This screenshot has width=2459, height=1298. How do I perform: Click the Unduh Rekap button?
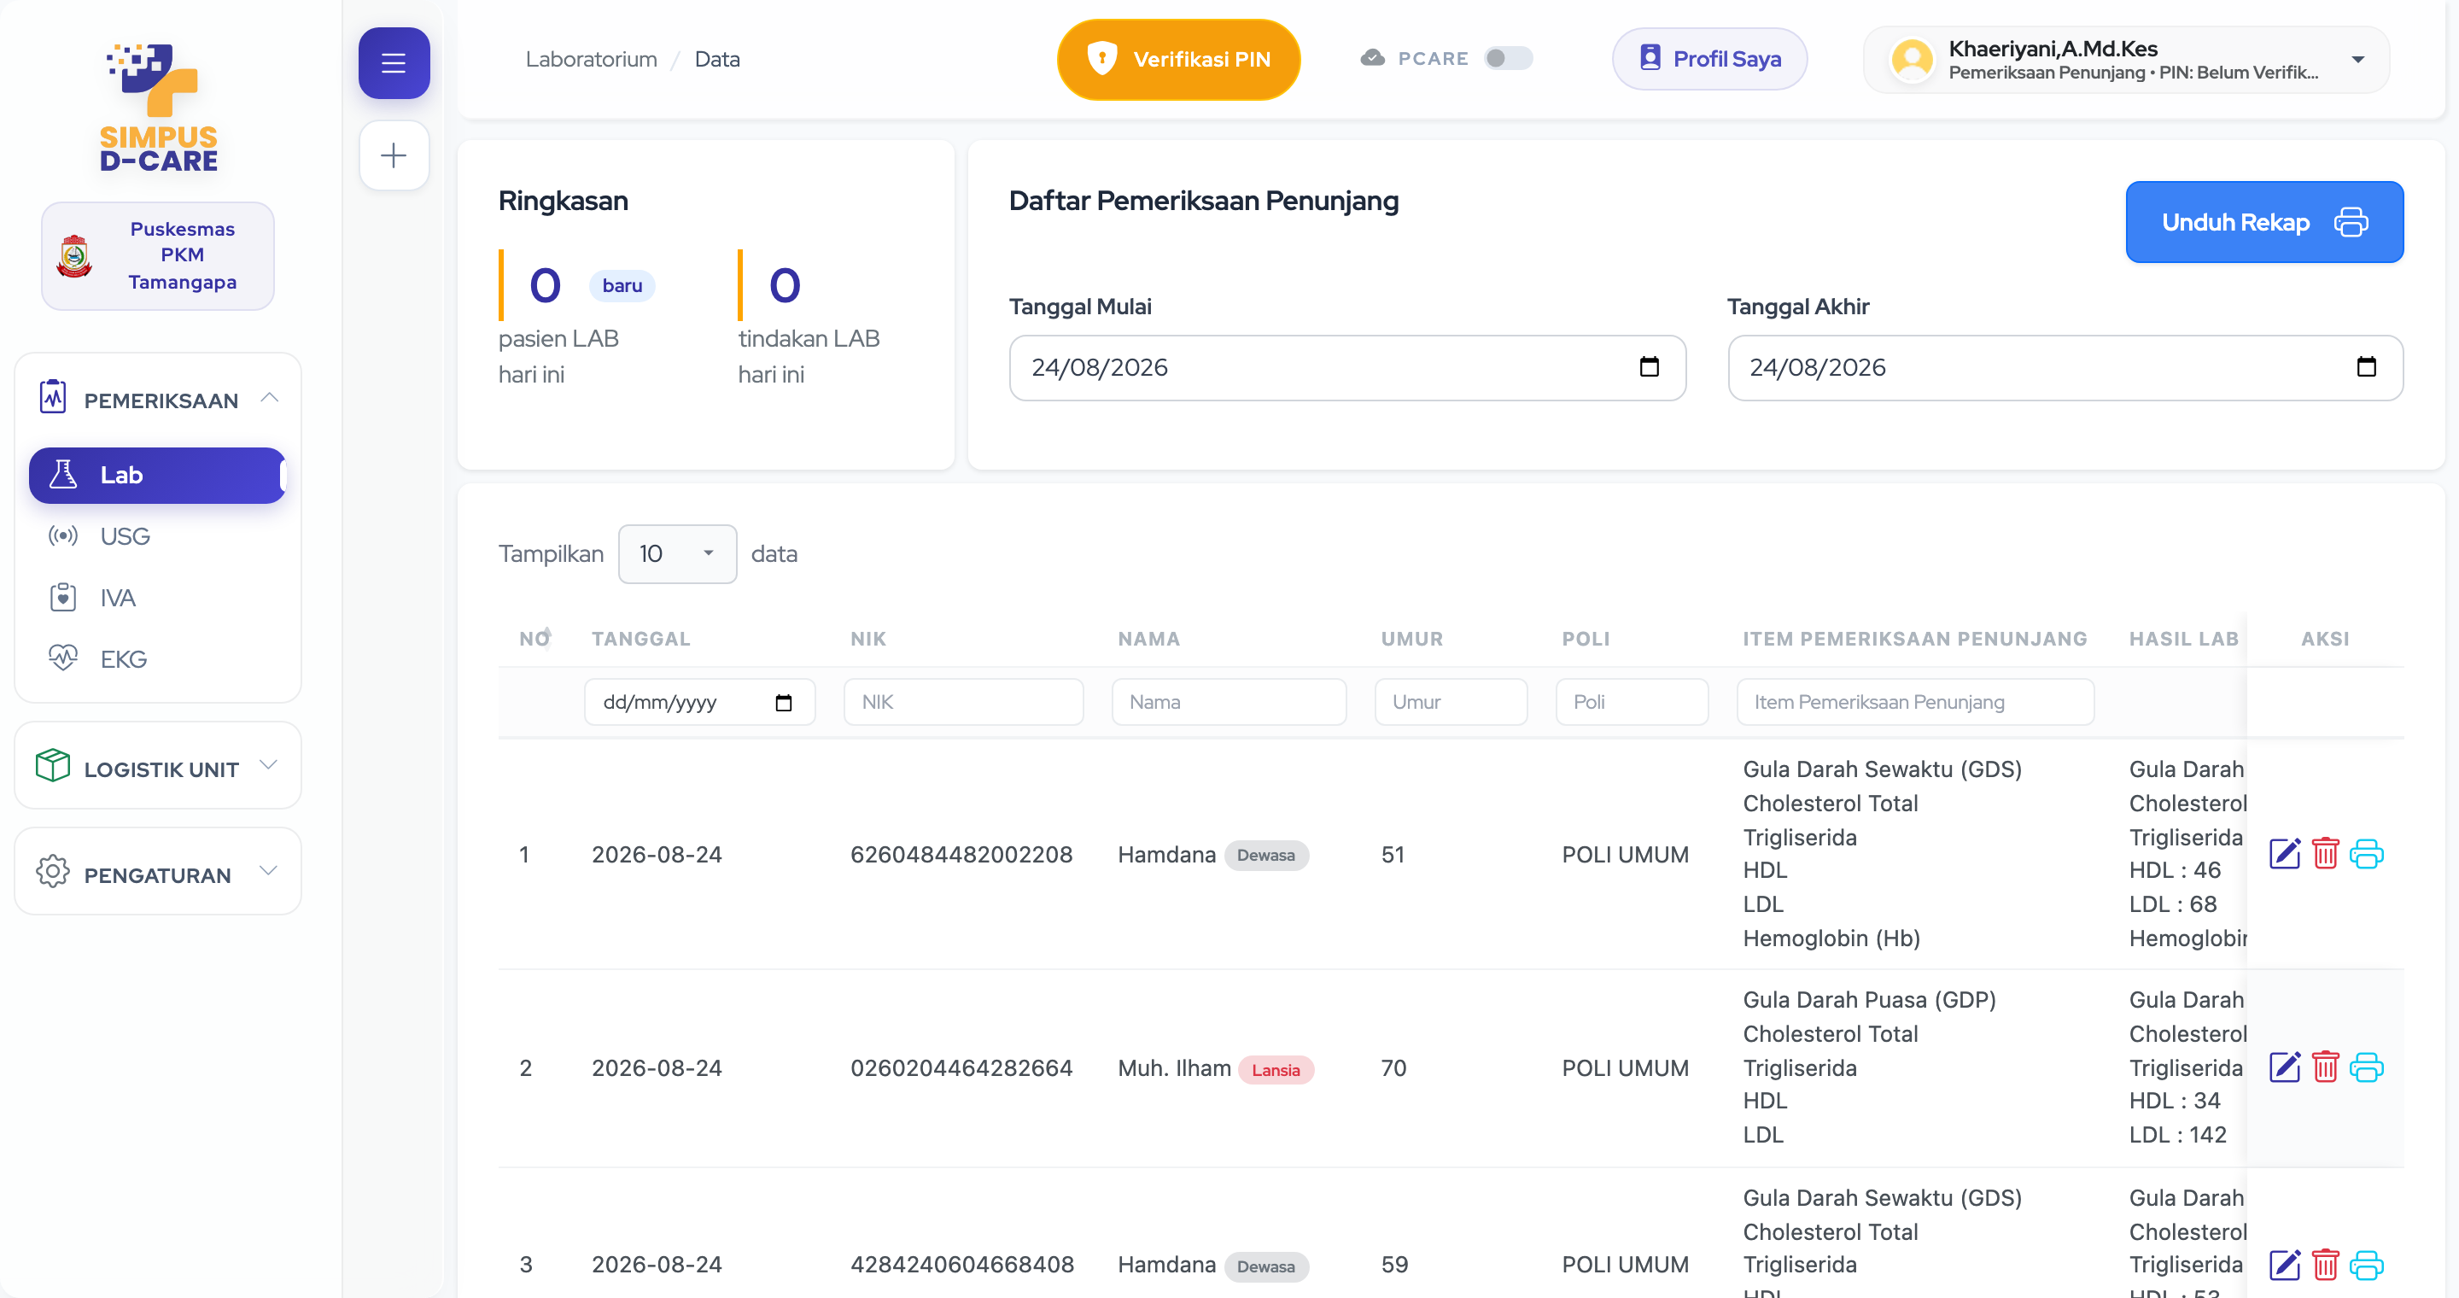click(x=2264, y=221)
